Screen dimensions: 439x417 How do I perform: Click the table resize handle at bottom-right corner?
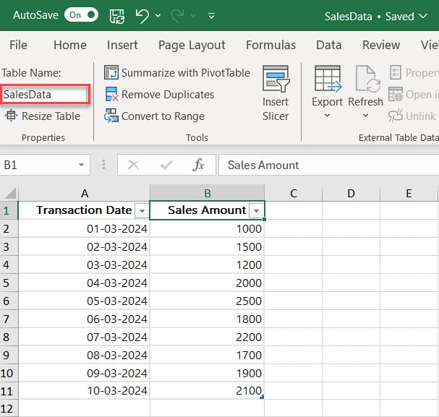point(262,397)
